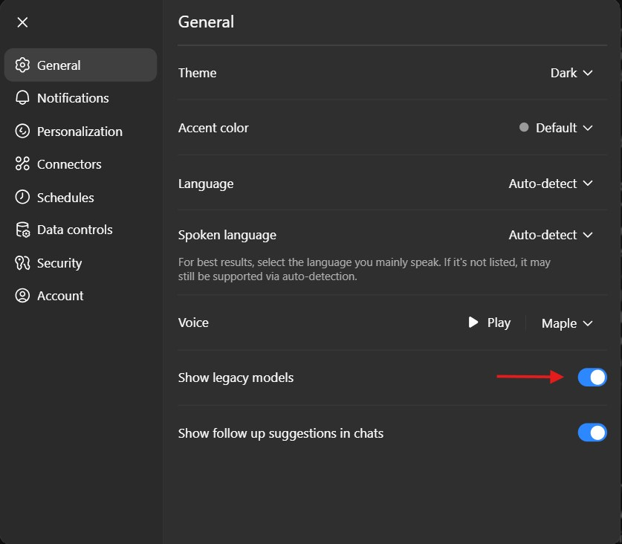Click the Default accent color swatch
622x544 pixels.
pyautogui.click(x=523, y=127)
